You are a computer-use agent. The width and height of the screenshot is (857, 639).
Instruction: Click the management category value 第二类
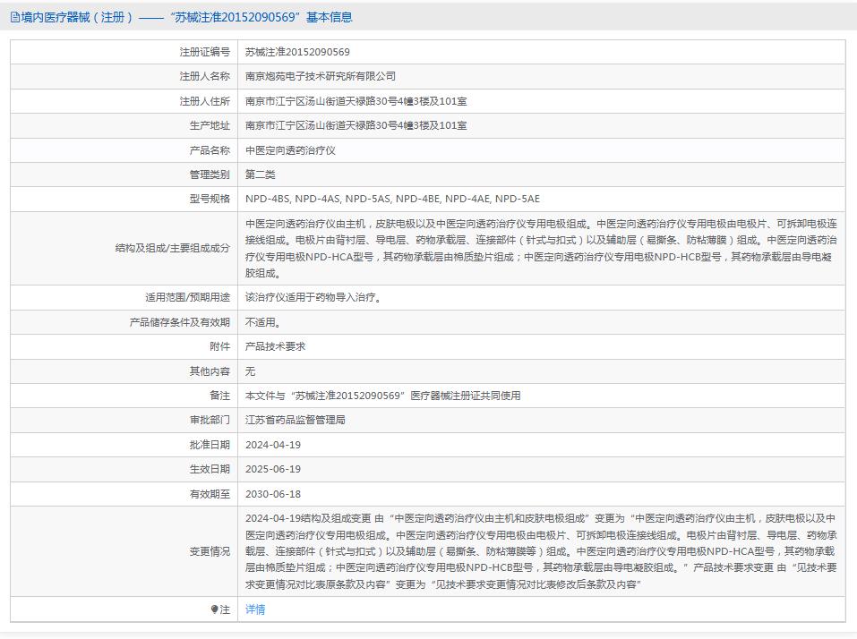coord(261,175)
